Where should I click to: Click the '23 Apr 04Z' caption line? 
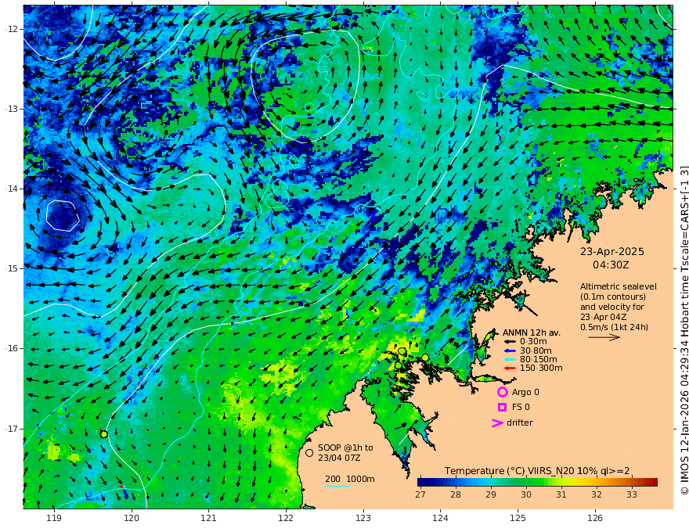click(x=604, y=317)
